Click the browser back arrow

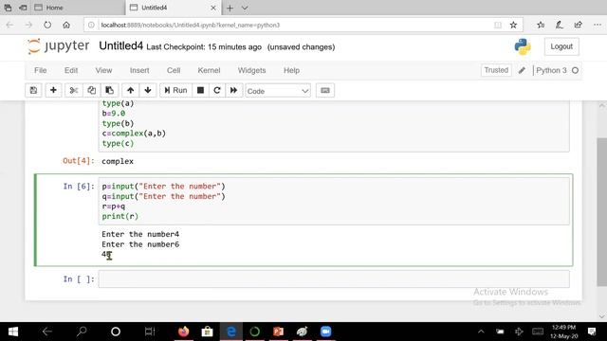9,25
